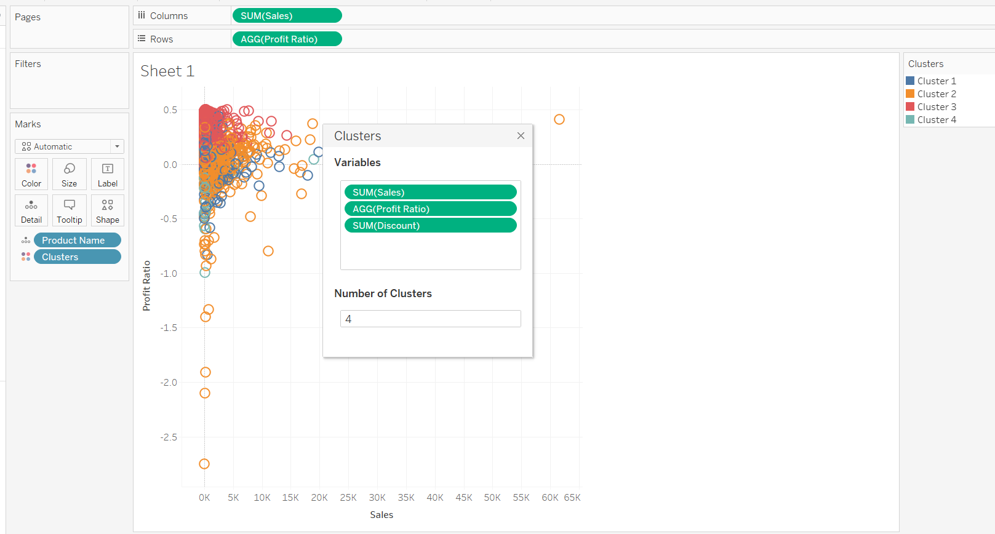Open the Tooltip marks card
995x534 pixels.
pos(70,210)
